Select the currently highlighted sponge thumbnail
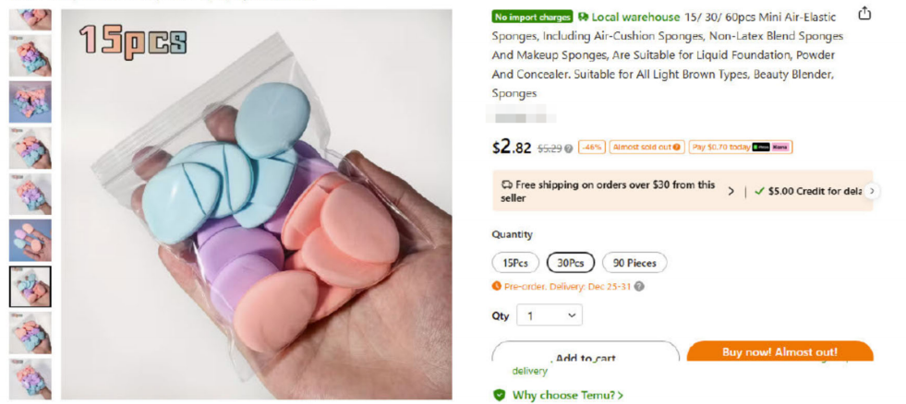This screenshot has height=404, width=906. [30, 286]
